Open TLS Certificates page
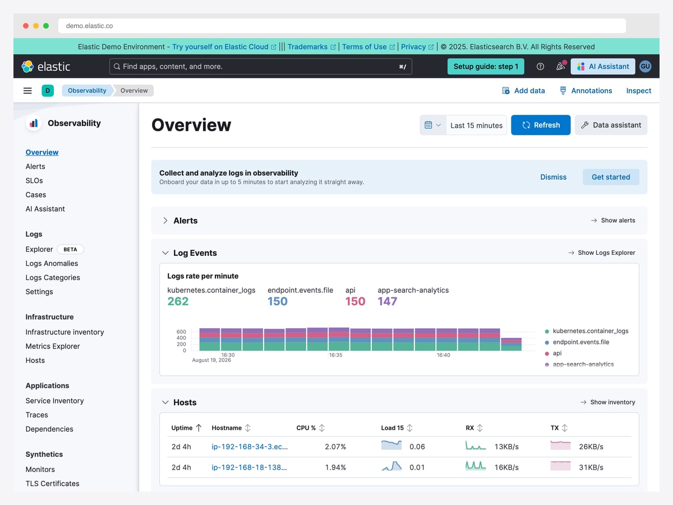The image size is (673, 505). click(x=52, y=484)
